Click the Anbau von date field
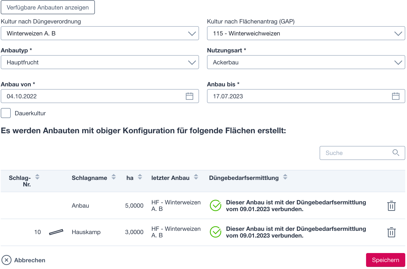The height and width of the screenshot is (269, 407). (100, 96)
